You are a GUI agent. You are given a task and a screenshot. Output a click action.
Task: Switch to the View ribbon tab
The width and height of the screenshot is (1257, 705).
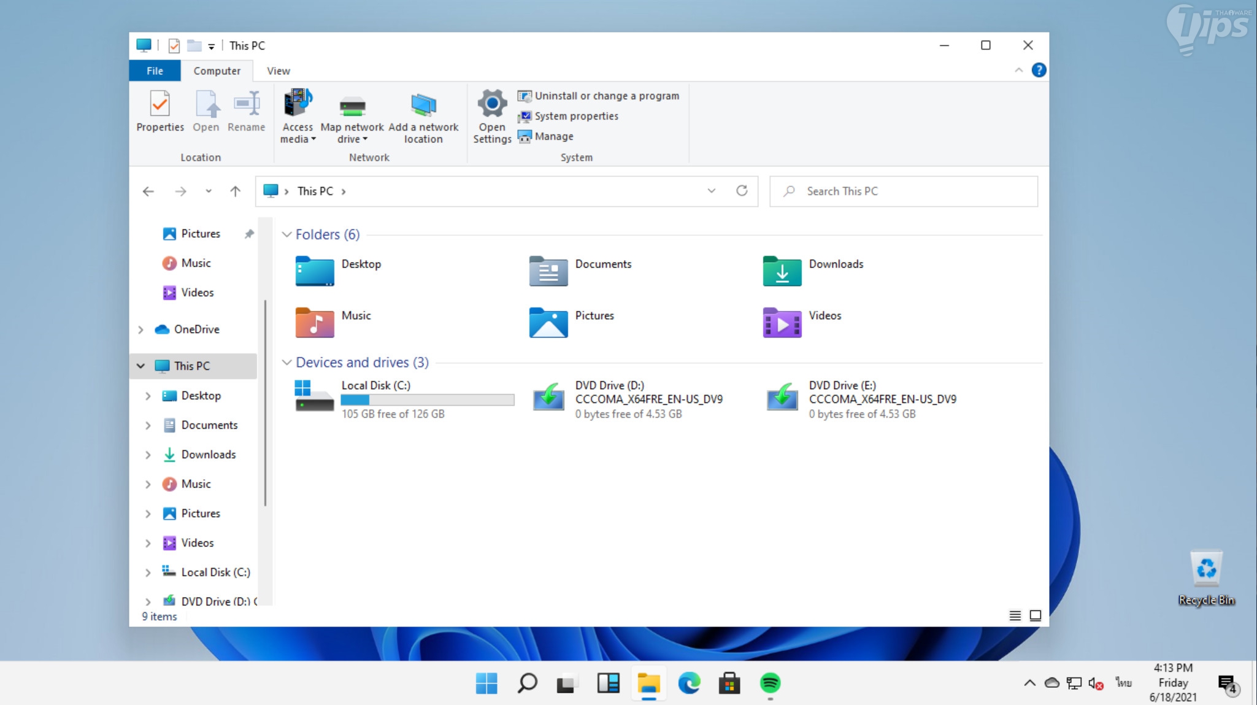278,71
